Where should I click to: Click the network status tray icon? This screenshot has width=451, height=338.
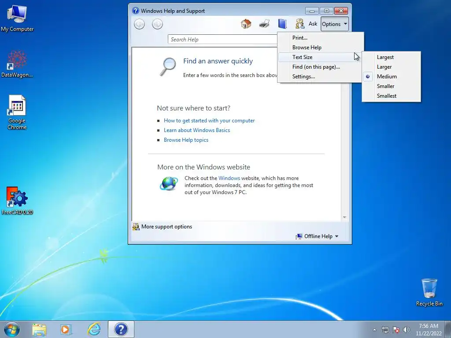pyautogui.click(x=385, y=330)
